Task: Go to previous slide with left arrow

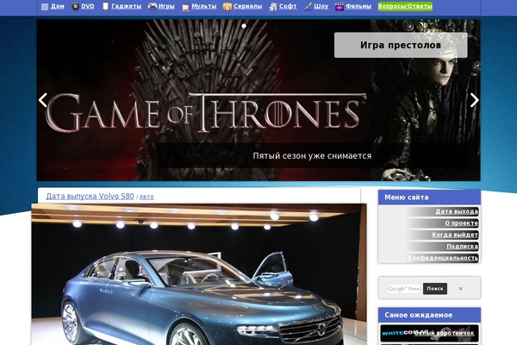Action: (43, 100)
